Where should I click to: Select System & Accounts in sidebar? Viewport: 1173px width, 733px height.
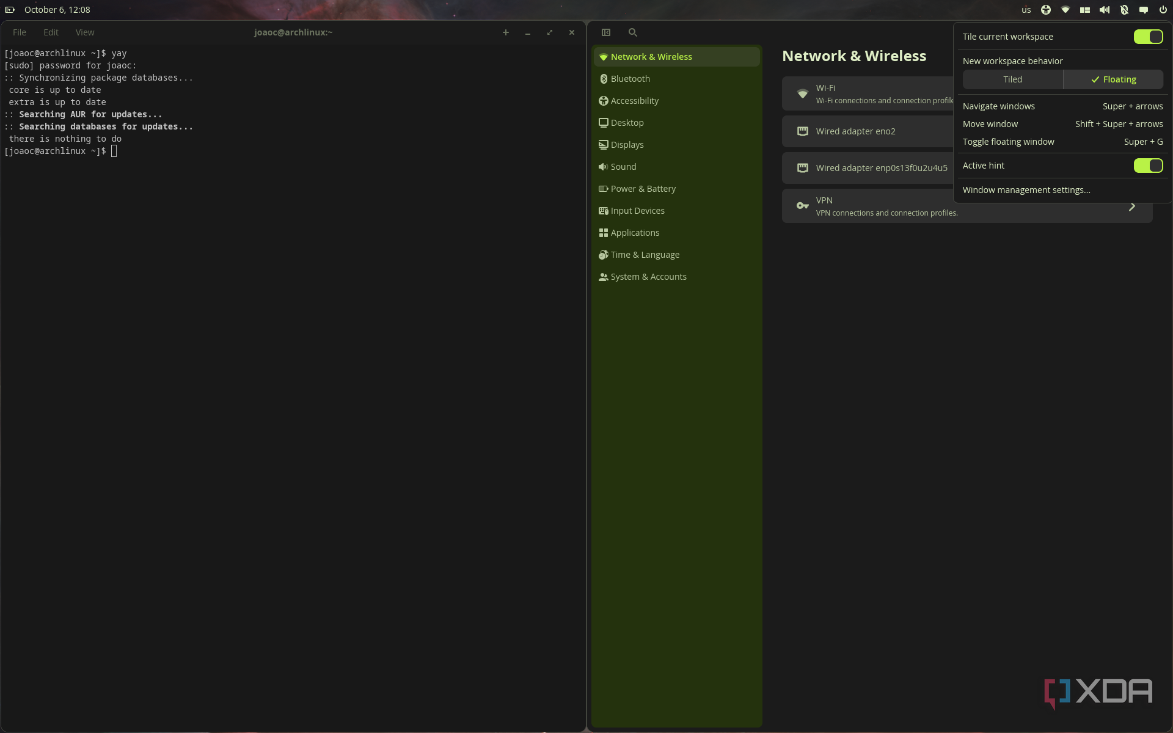[x=676, y=277]
